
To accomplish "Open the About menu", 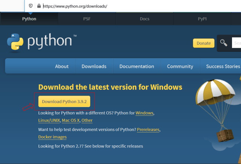I will point(62,66).
